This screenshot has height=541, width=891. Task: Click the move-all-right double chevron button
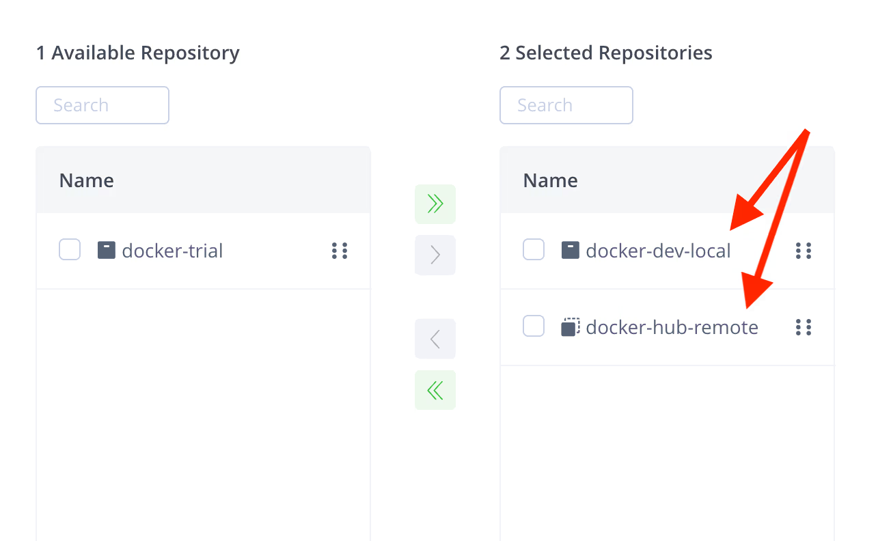[435, 204]
